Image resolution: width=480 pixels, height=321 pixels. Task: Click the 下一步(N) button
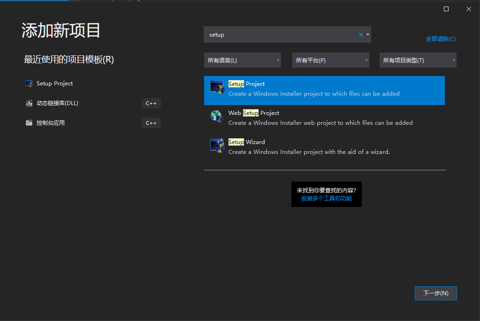pyautogui.click(x=435, y=293)
